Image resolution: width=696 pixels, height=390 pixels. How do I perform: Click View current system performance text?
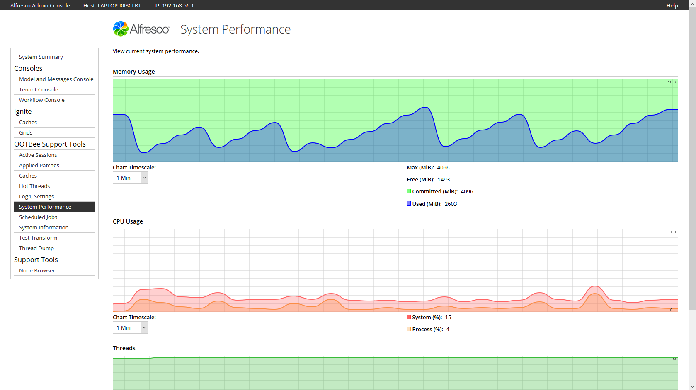[156, 51]
